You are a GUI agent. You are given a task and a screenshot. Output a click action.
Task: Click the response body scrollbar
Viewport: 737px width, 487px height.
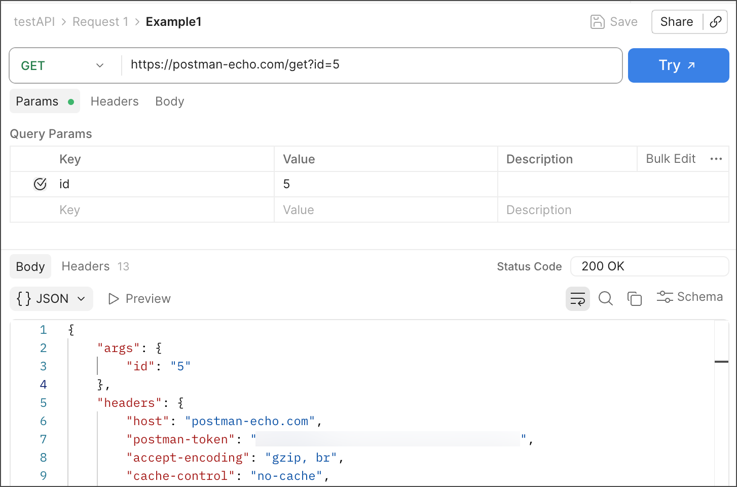click(x=721, y=403)
